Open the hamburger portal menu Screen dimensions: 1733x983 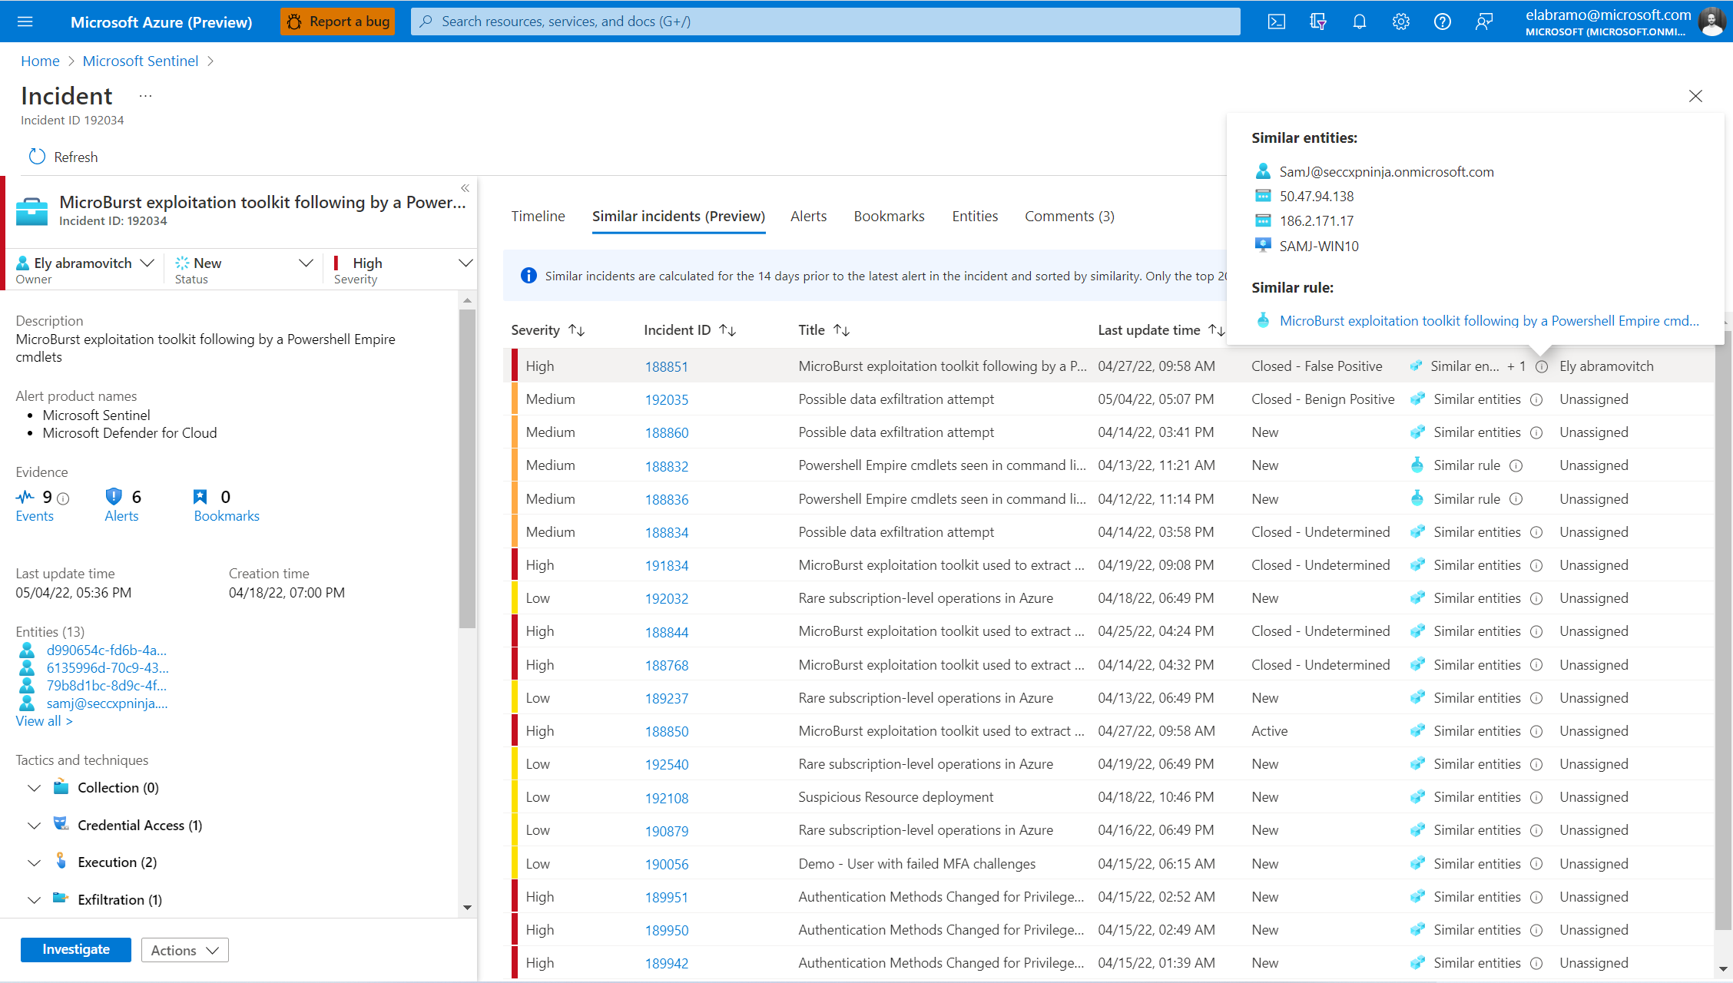[x=25, y=22]
